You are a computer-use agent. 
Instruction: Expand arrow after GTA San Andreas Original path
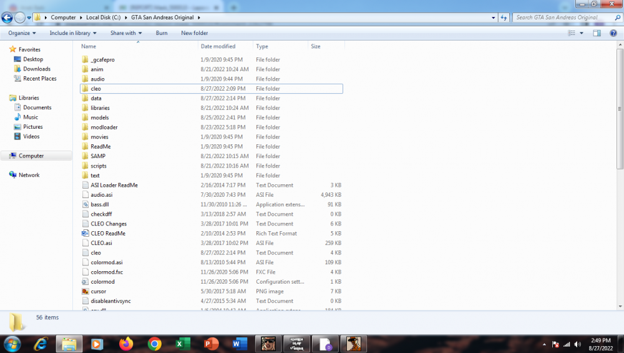click(199, 17)
